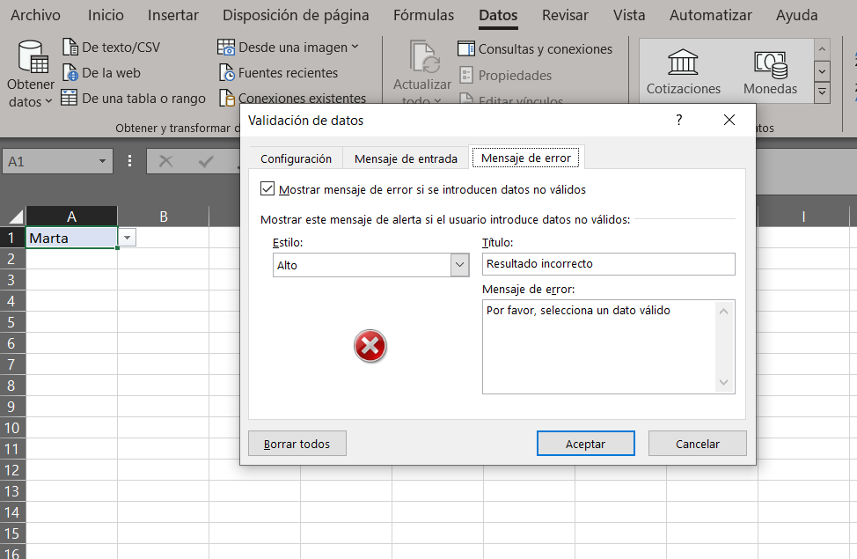The image size is (857, 559).
Task: Close the Validación de datos dialog
Action: click(729, 120)
